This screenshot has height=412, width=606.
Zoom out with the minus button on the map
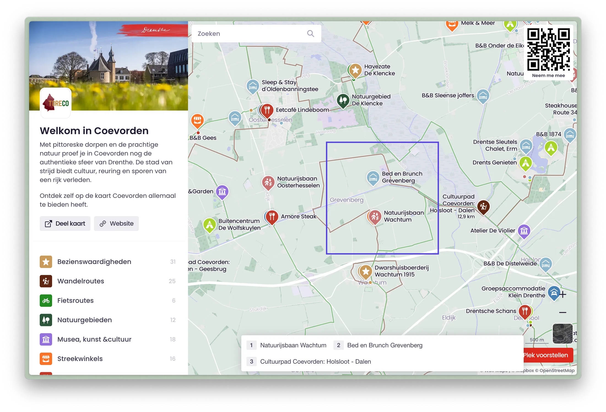[562, 313]
